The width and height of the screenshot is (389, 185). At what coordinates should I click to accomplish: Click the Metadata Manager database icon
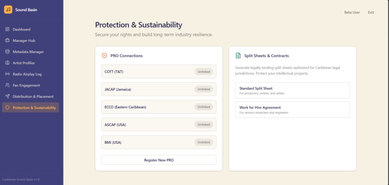click(x=7, y=51)
